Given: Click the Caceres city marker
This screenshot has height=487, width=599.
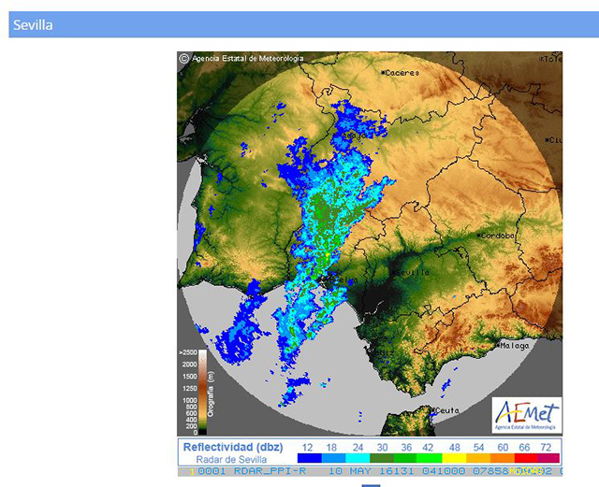Looking at the screenshot, I should tap(383, 72).
